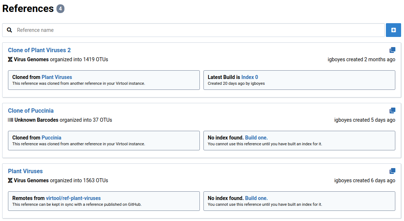Open the virtool/ref-plant-viruses remote link
Viewport: 404px width, 221px height.
point(73,198)
